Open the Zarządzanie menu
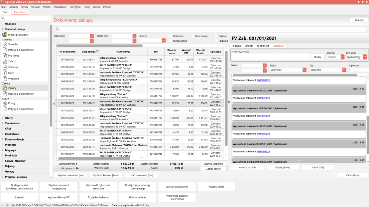The image size is (369, 207). pyautogui.click(x=60, y=7)
